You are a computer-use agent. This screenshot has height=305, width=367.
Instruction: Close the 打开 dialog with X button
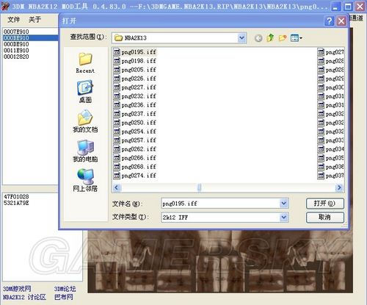tap(341, 21)
